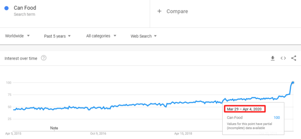Click the Apr 15, 2018 axis label
This screenshot has width=301, height=139.
pyautogui.click(x=183, y=133)
